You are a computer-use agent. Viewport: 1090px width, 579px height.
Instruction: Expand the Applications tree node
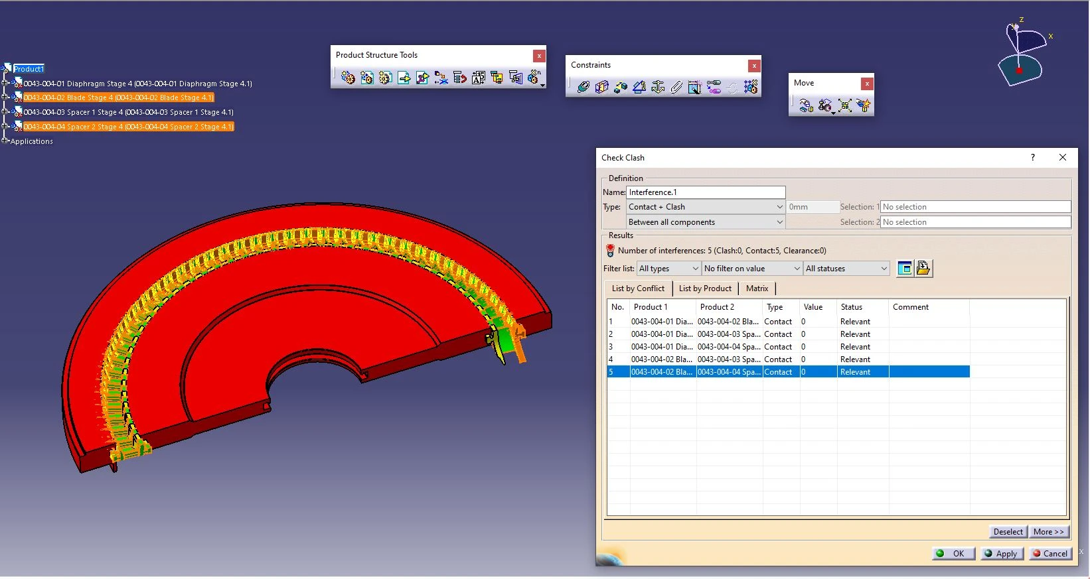click(5, 141)
